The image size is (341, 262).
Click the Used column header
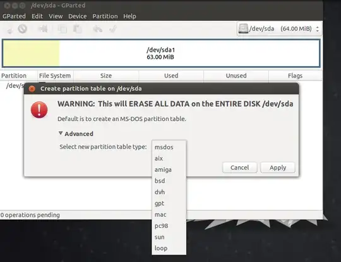(x=171, y=76)
